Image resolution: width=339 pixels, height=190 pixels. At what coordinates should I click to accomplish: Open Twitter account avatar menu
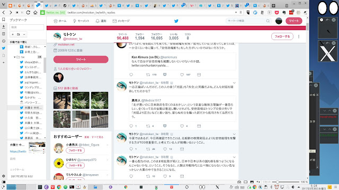click(x=279, y=21)
